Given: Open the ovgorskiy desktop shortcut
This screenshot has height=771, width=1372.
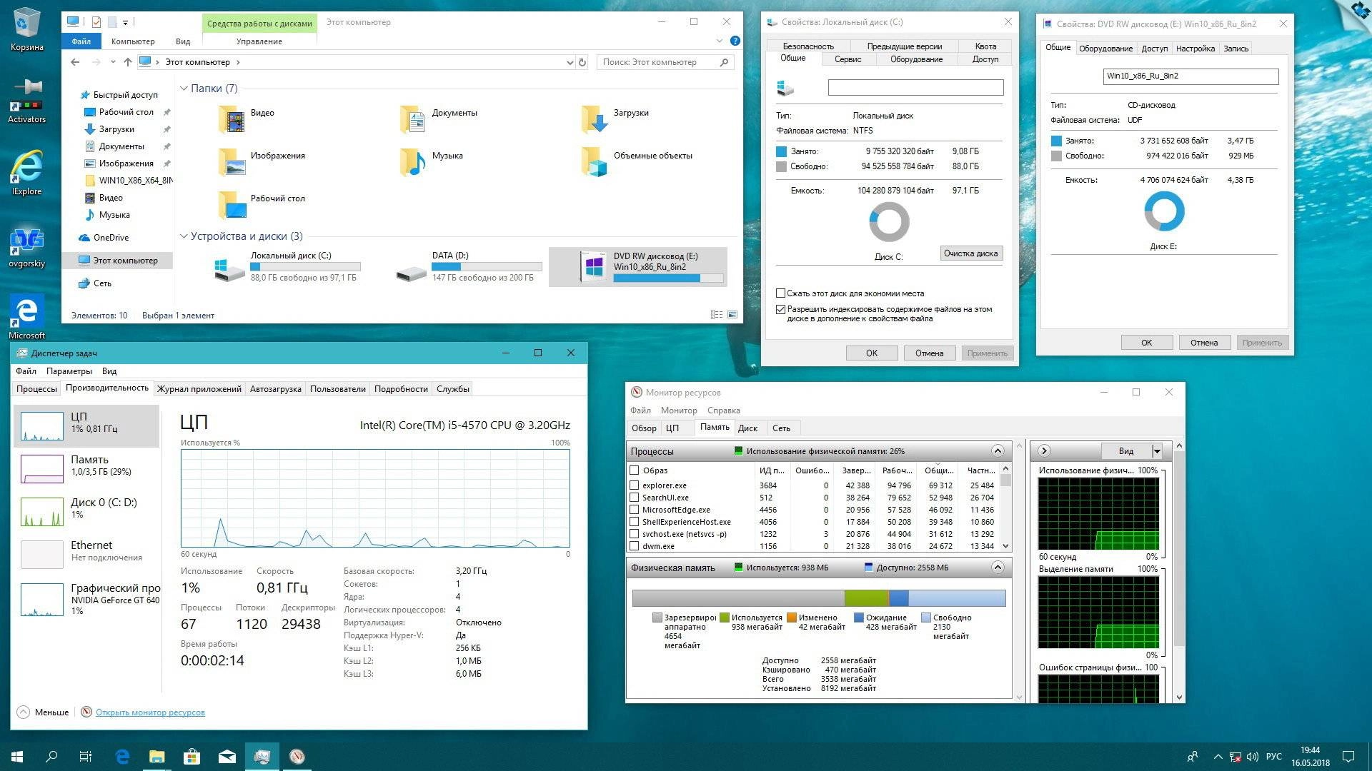Looking at the screenshot, I should pos(26,247).
